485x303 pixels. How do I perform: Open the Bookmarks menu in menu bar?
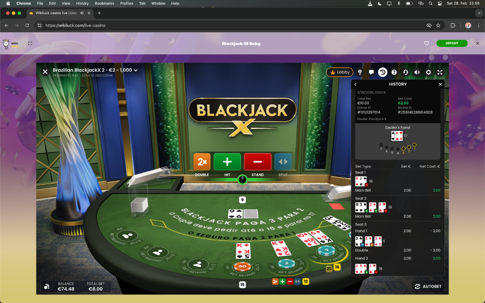(104, 3)
